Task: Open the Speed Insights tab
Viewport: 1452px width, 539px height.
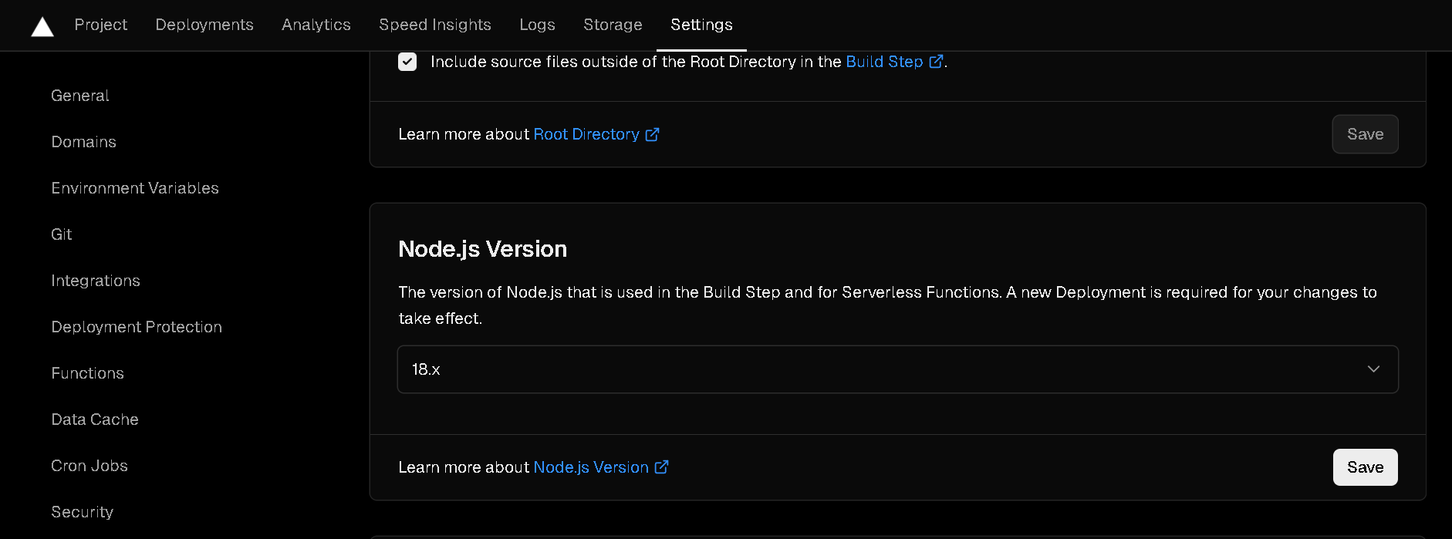Action: coord(434,24)
